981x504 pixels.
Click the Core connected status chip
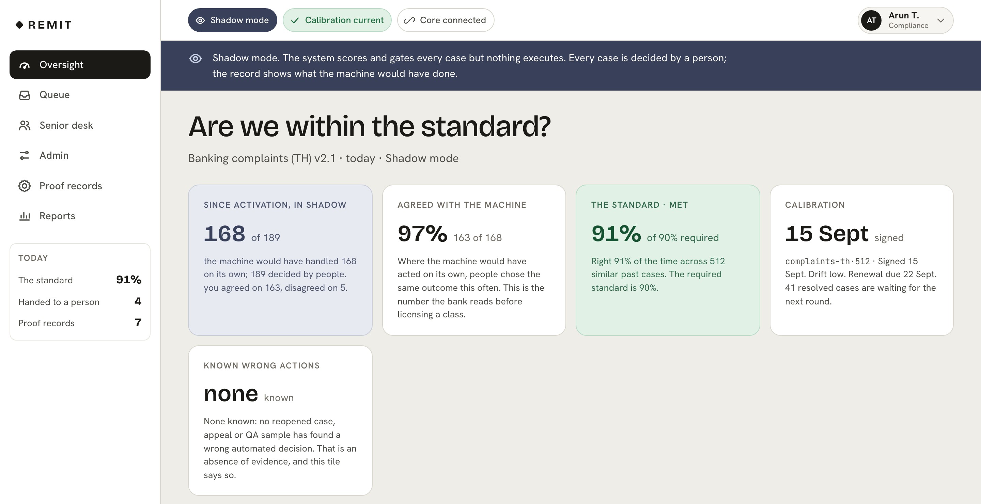(446, 20)
